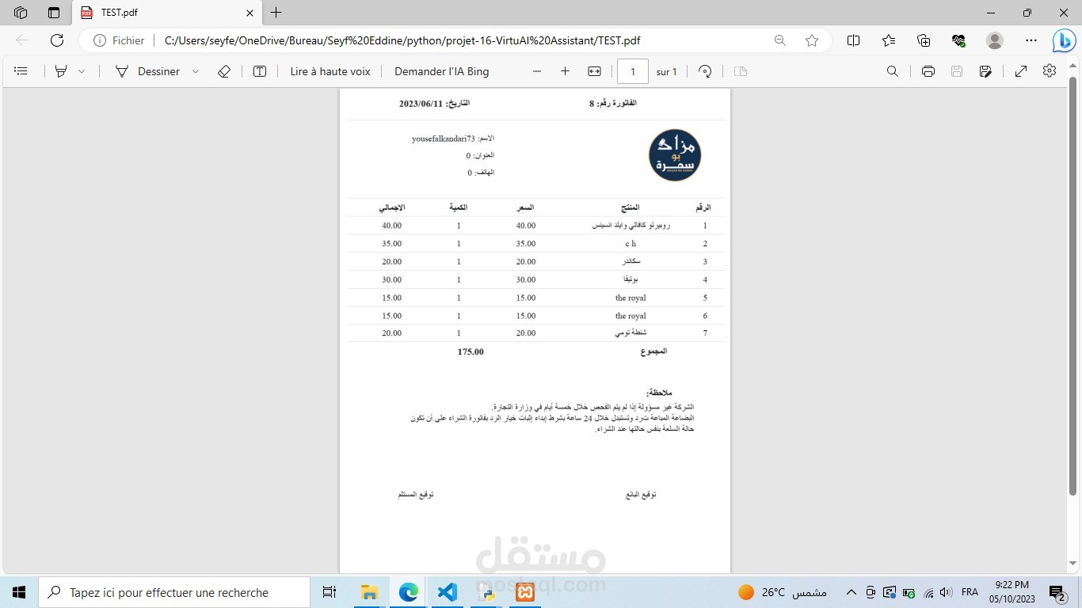Open XAMPP from the taskbar

tap(525, 592)
